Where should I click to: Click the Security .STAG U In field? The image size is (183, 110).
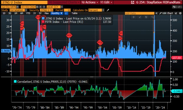pos(47,10)
